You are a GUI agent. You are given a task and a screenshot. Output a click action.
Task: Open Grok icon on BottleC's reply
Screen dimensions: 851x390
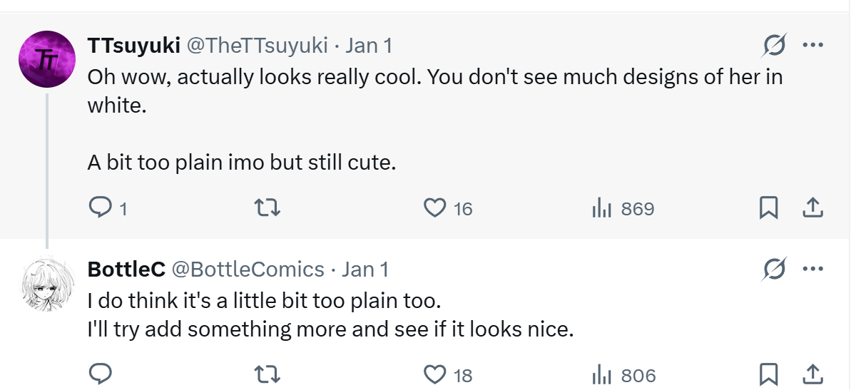[773, 270]
